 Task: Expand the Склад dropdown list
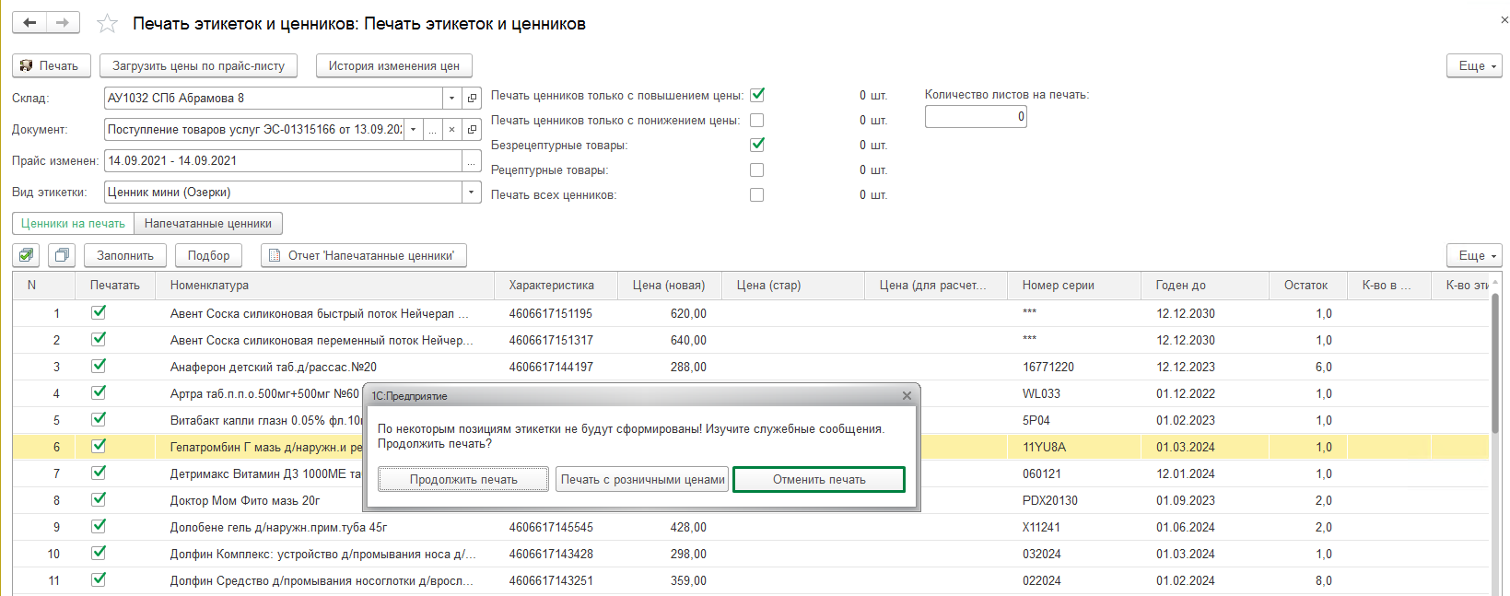tap(451, 98)
